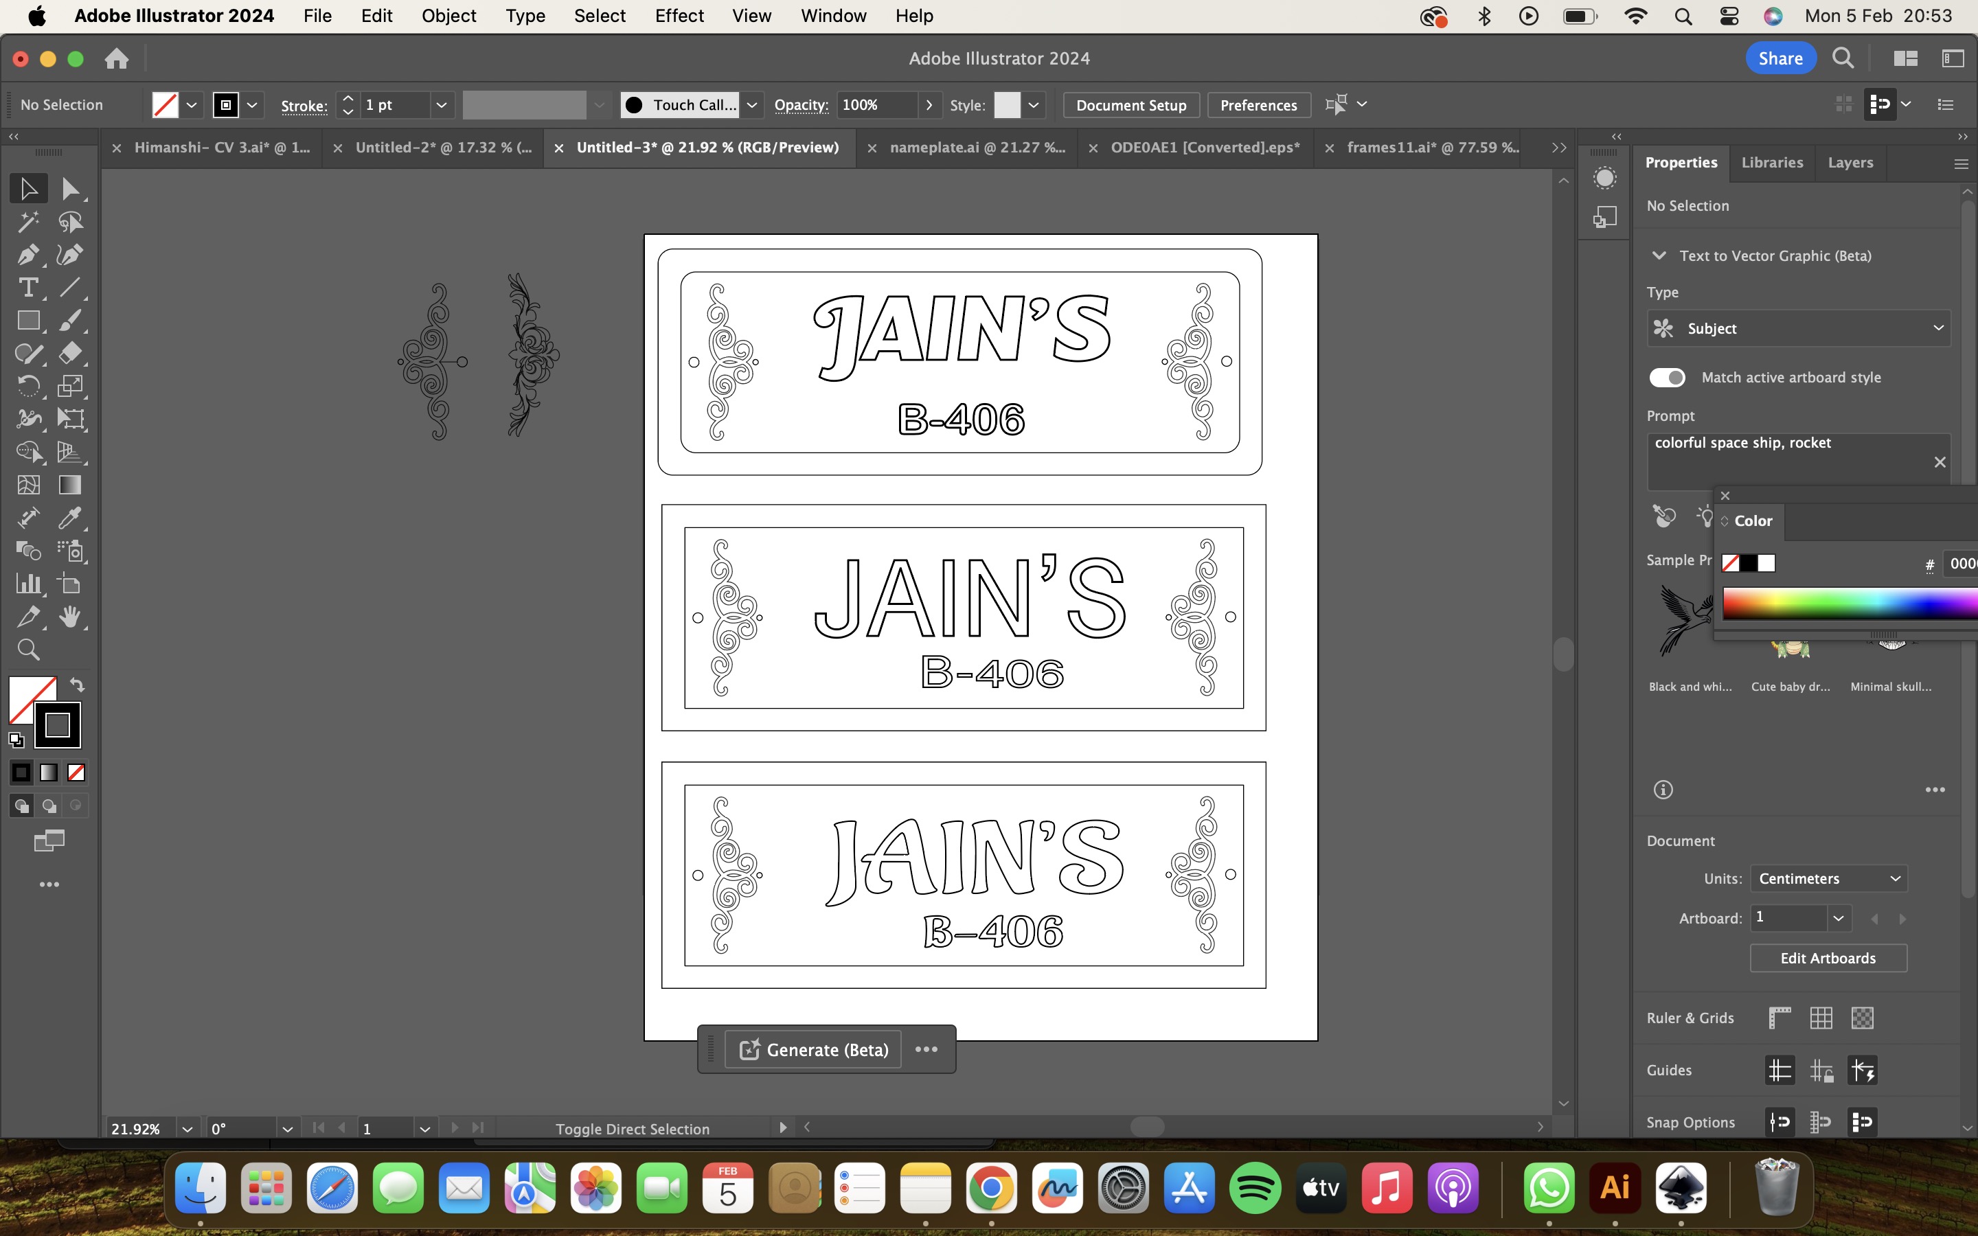Open the Touch Callig brush dropdown
This screenshot has width=1978, height=1236.
[x=752, y=104]
